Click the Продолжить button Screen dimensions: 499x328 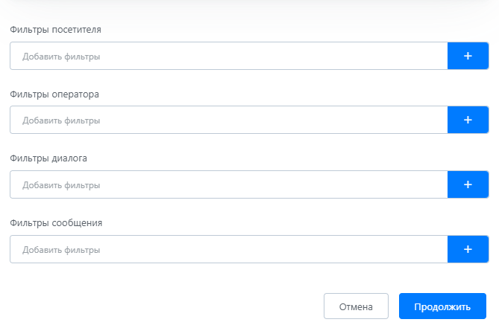coord(442,306)
